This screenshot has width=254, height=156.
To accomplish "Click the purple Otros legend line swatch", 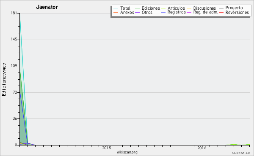I will coord(137,12).
